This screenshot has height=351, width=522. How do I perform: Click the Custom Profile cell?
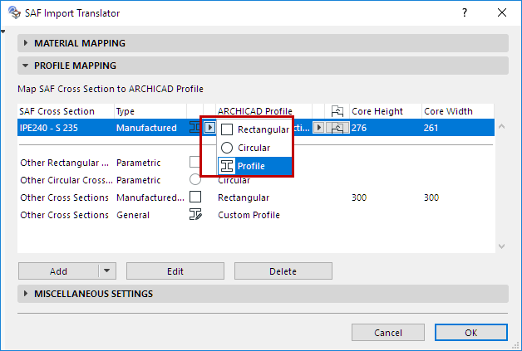point(249,215)
